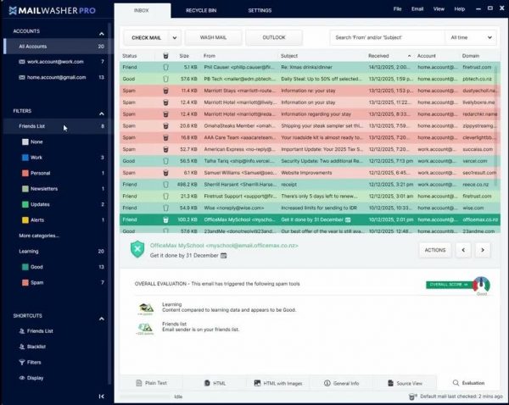Click the search From/Subject field
This screenshot has width=509, height=405.
[x=388, y=37]
